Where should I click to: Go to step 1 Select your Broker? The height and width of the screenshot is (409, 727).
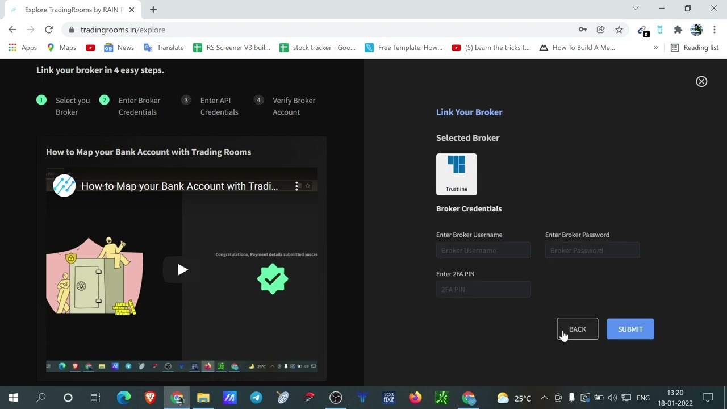pyautogui.click(x=64, y=106)
